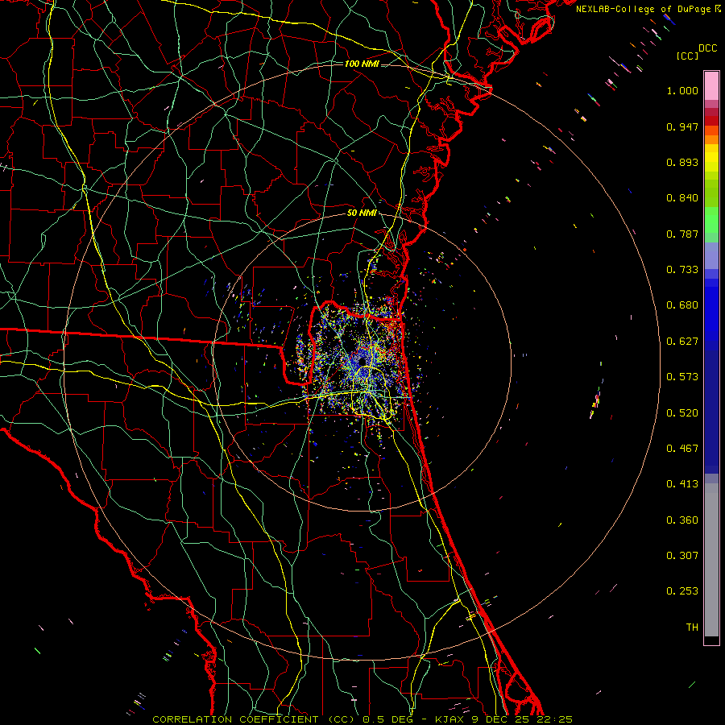Click the 0.360 scale value
Image resolution: width=725 pixels, height=725 pixels.
[x=682, y=520]
